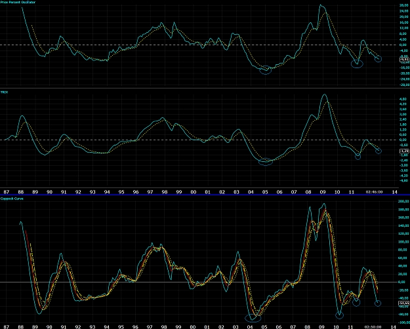
Task: Click year 00 on the TRIX time axis
Action: pyautogui.click(x=194, y=192)
